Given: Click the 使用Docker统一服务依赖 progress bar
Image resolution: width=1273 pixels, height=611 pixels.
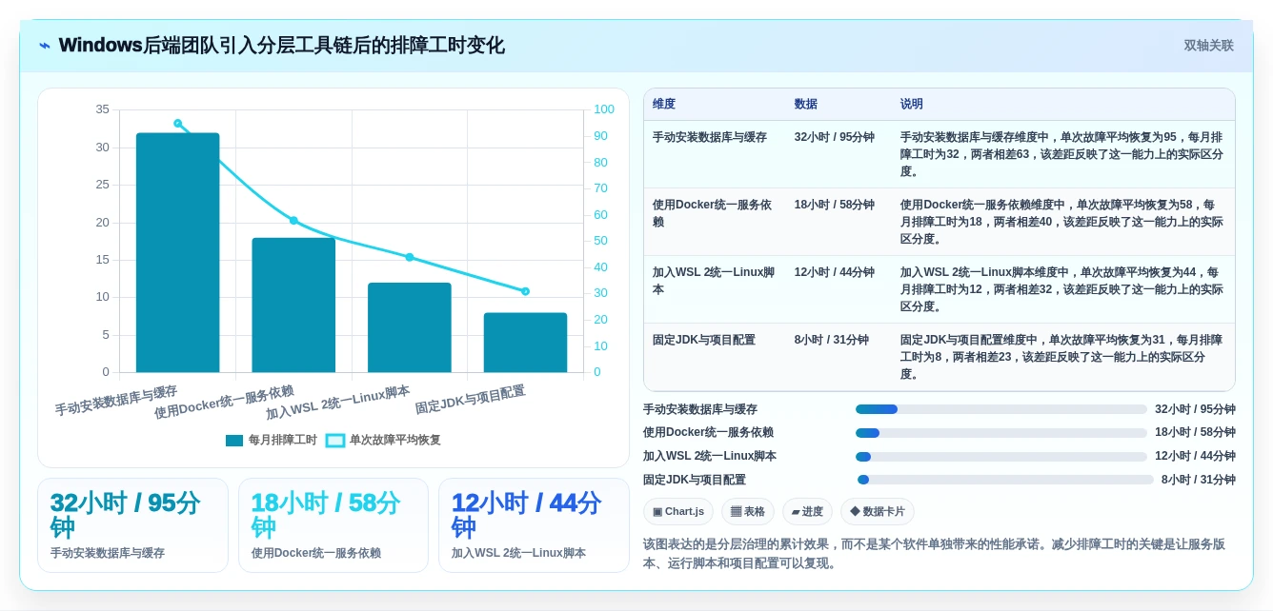Looking at the screenshot, I should (1001, 433).
